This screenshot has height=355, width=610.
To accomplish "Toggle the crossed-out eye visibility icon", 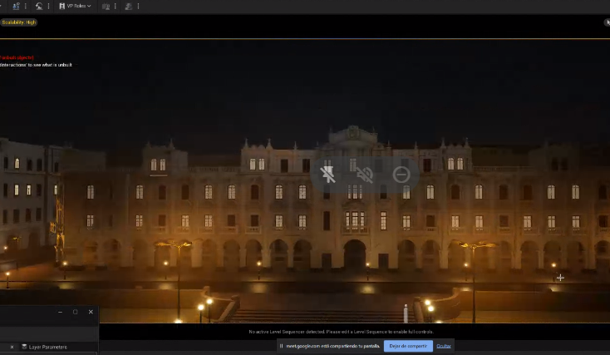I will pos(364,174).
